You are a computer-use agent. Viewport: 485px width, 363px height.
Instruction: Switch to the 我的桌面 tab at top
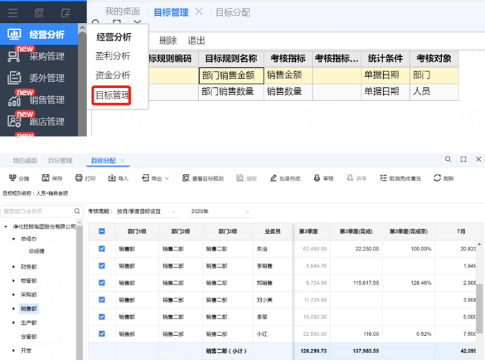click(x=122, y=12)
